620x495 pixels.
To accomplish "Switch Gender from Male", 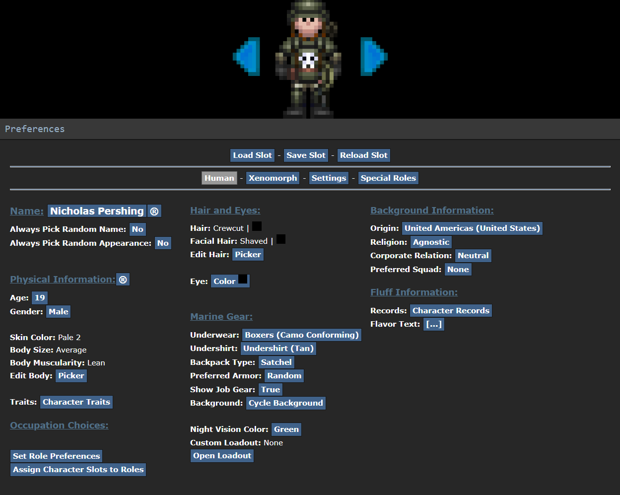I will [x=59, y=312].
